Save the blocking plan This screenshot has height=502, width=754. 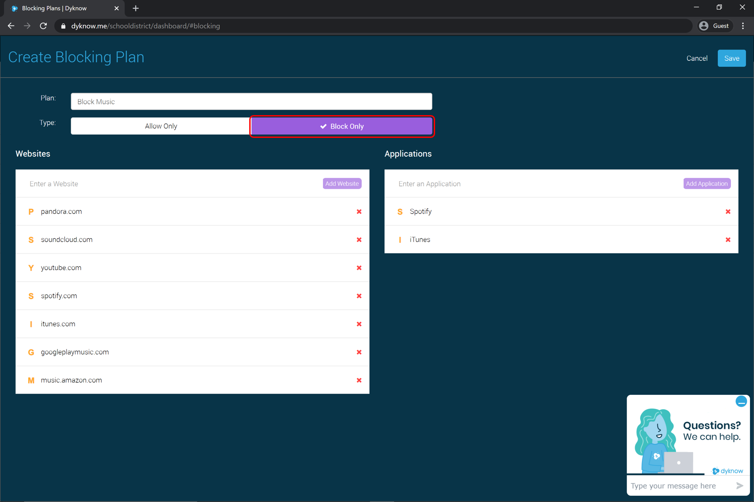tap(731, 58)
